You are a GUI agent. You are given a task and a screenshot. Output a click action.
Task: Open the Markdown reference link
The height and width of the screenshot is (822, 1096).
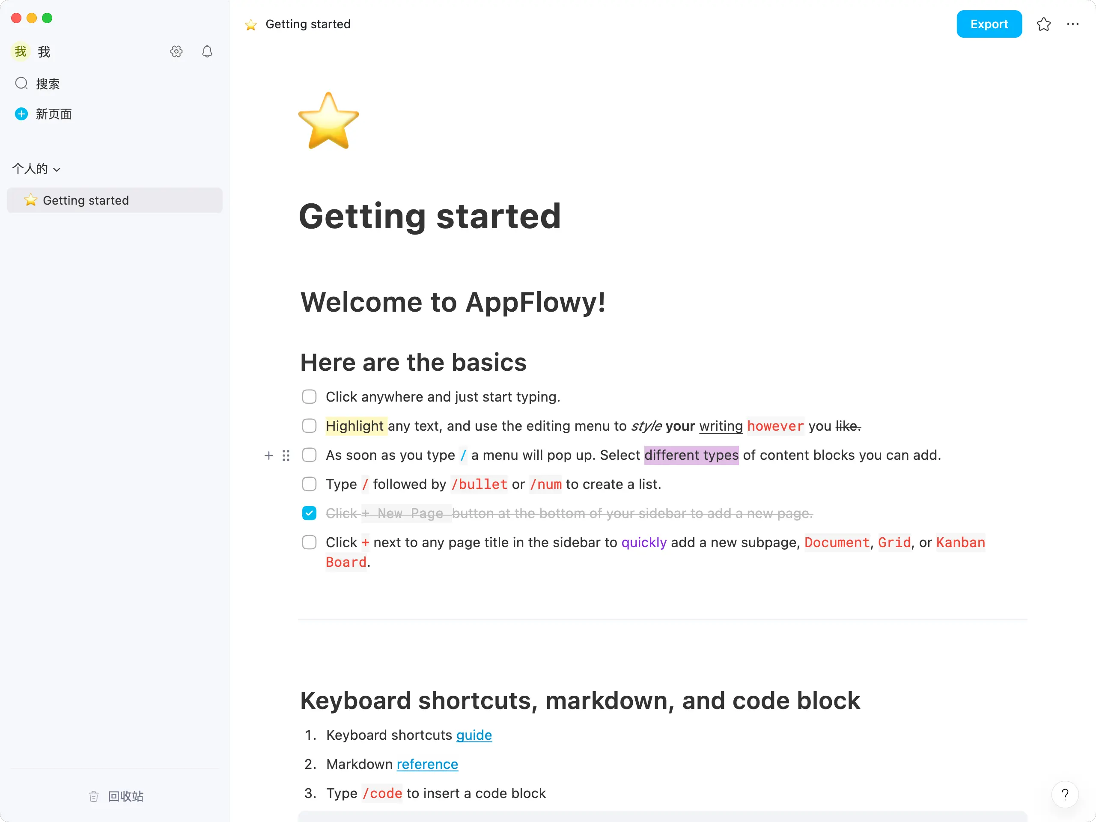427,765
